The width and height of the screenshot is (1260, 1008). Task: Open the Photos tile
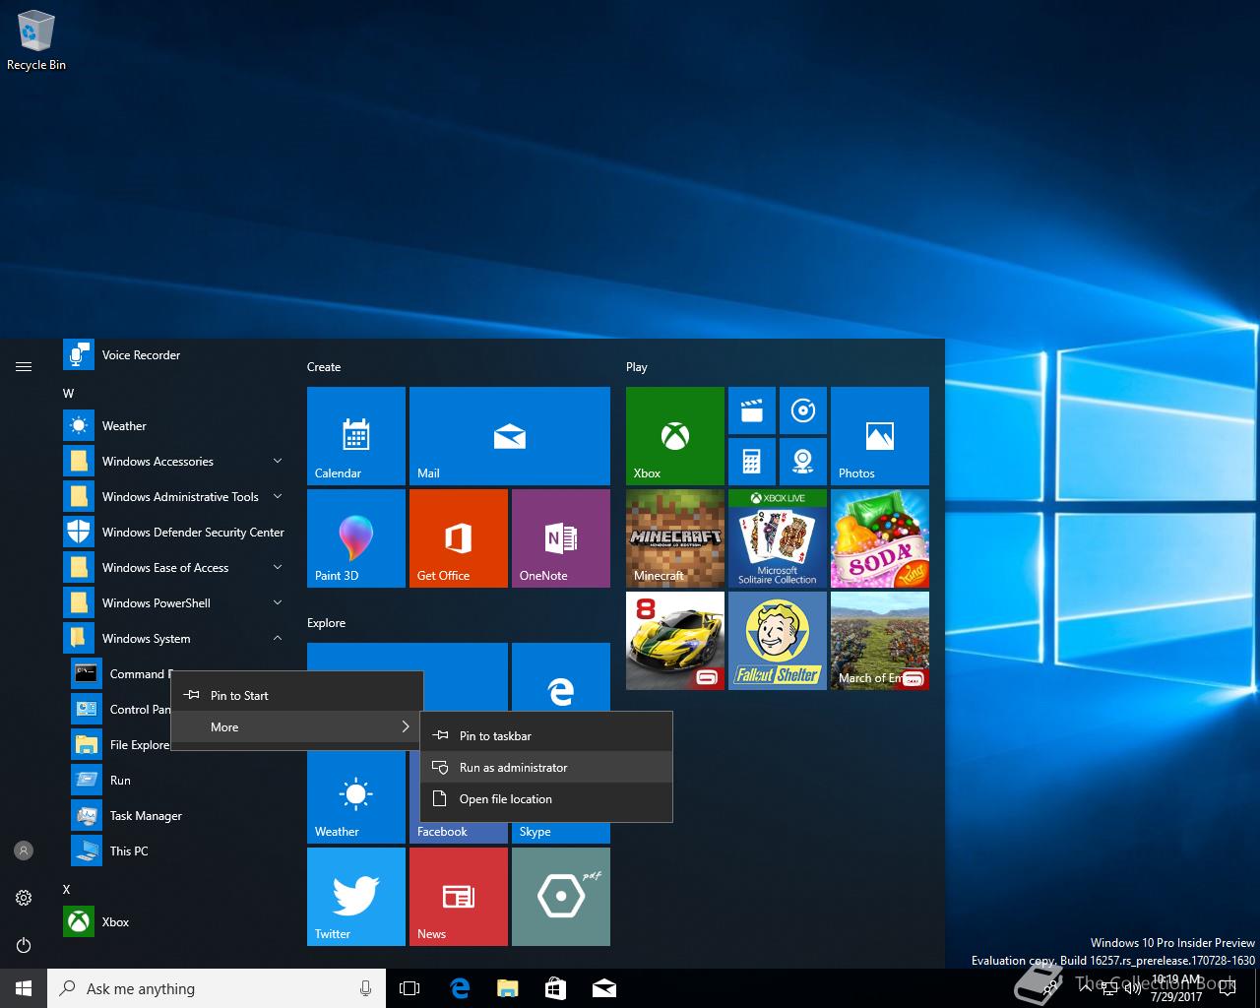click(x=880, y=436)
